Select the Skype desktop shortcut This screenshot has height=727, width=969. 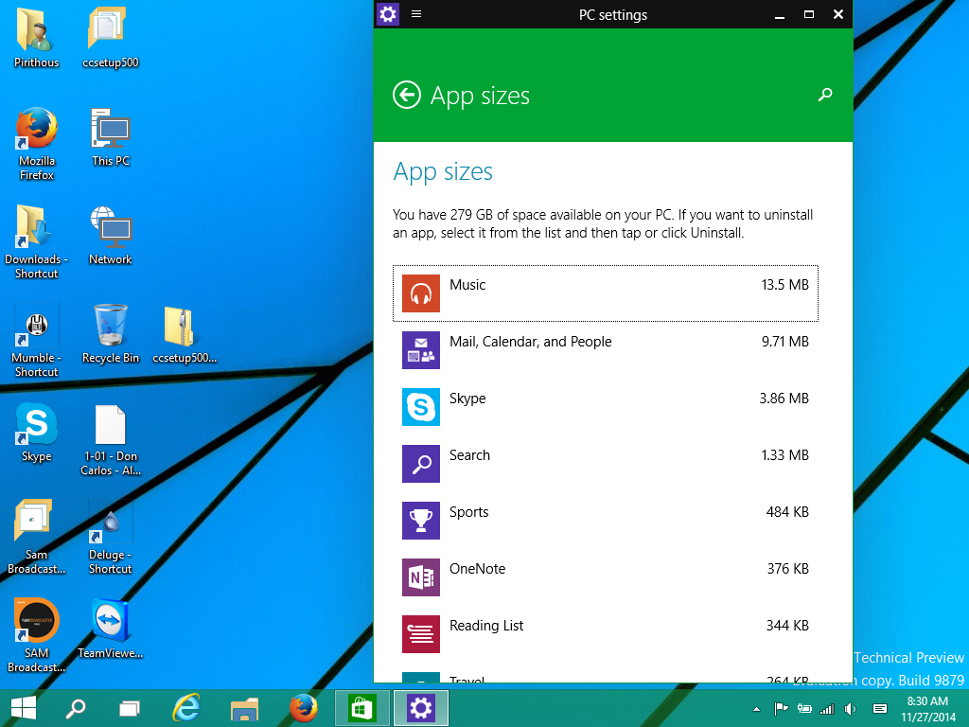pyautogui.click(x=37, y=432)
